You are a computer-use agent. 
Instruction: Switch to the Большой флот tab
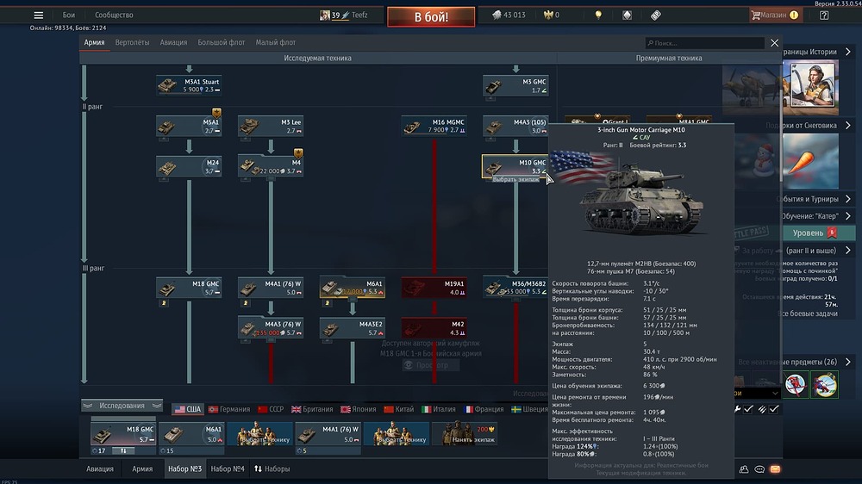pos(221,42)
